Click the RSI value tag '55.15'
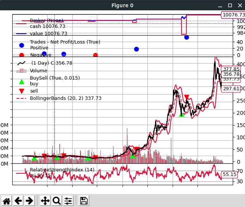 pos(229,174)
